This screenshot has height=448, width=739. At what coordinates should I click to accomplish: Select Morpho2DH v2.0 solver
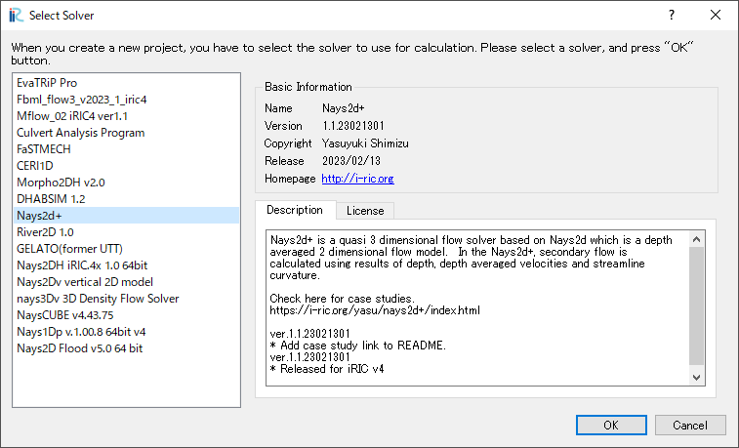point(126,183)
